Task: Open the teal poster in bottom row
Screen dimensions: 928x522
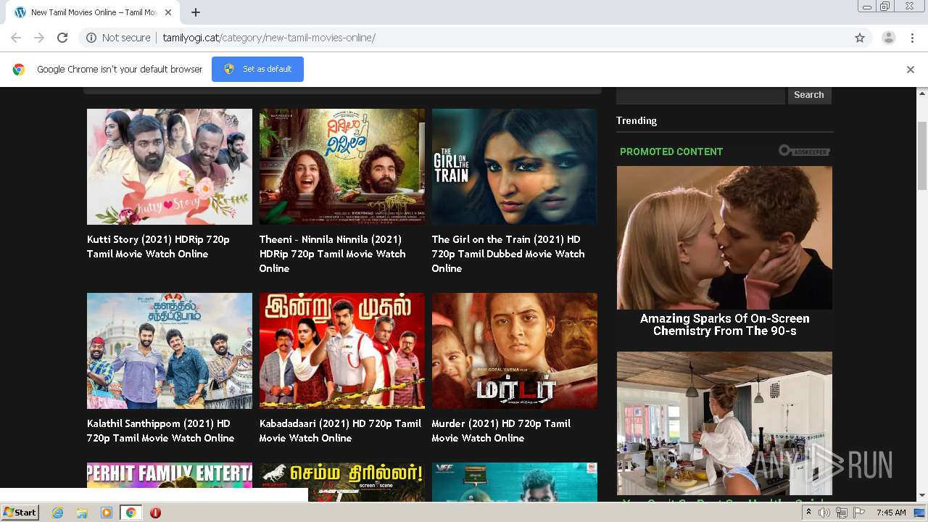Action: click(515, 482)
